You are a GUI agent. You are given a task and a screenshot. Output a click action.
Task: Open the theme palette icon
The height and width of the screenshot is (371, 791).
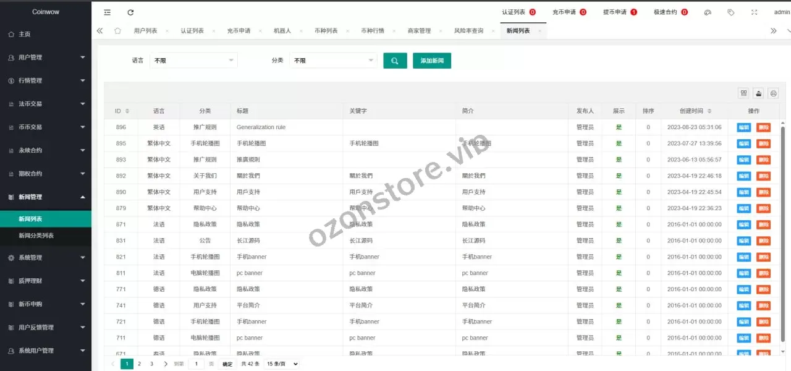pos(708,12)
